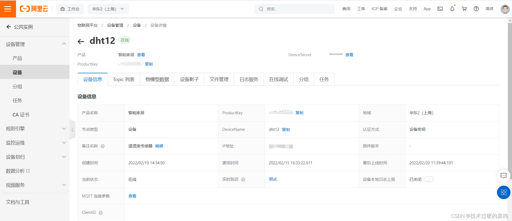Copy ProductKey in the info table
The image size is (512, 221).
tap(299, 113)
